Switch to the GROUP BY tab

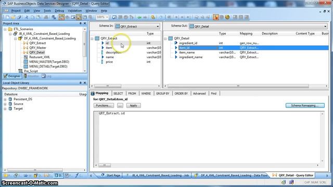[x=163, y=94]
